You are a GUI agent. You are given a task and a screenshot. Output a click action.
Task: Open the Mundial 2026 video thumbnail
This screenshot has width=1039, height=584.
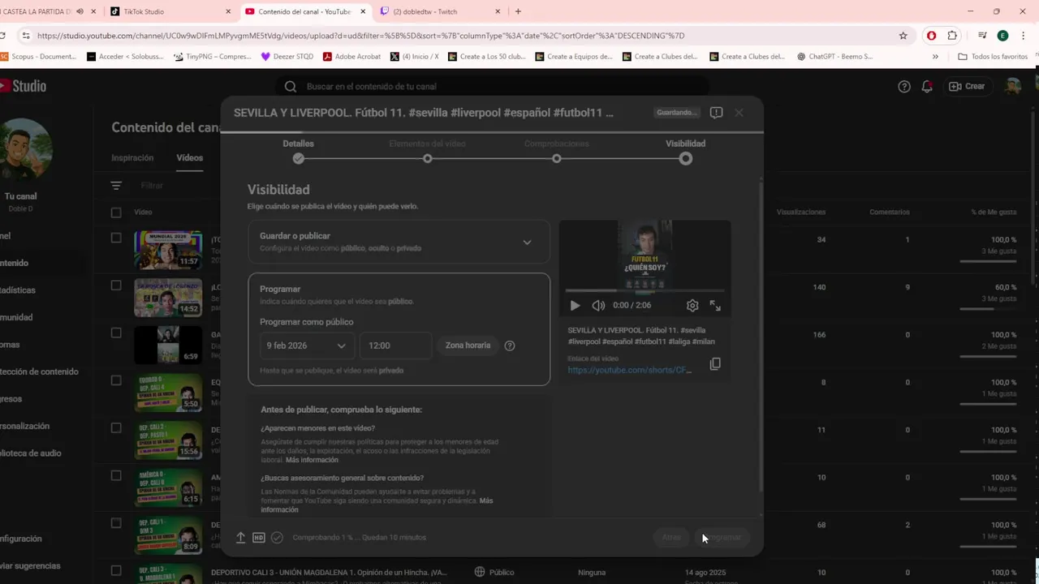point(168,250)
